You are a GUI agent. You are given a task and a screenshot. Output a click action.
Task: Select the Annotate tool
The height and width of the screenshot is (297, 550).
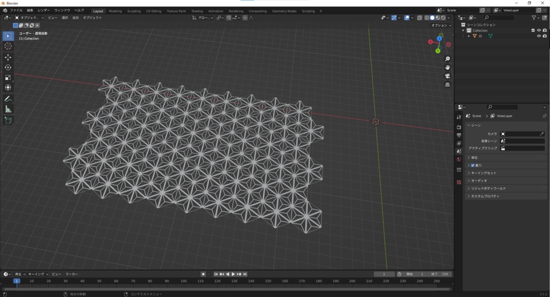(8, 99)
